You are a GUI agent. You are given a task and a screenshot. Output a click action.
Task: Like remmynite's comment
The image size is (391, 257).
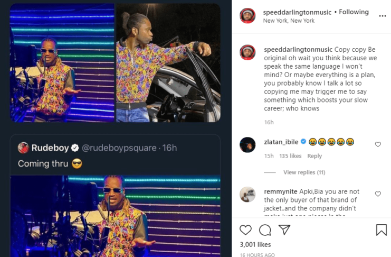tap(378, 194)
